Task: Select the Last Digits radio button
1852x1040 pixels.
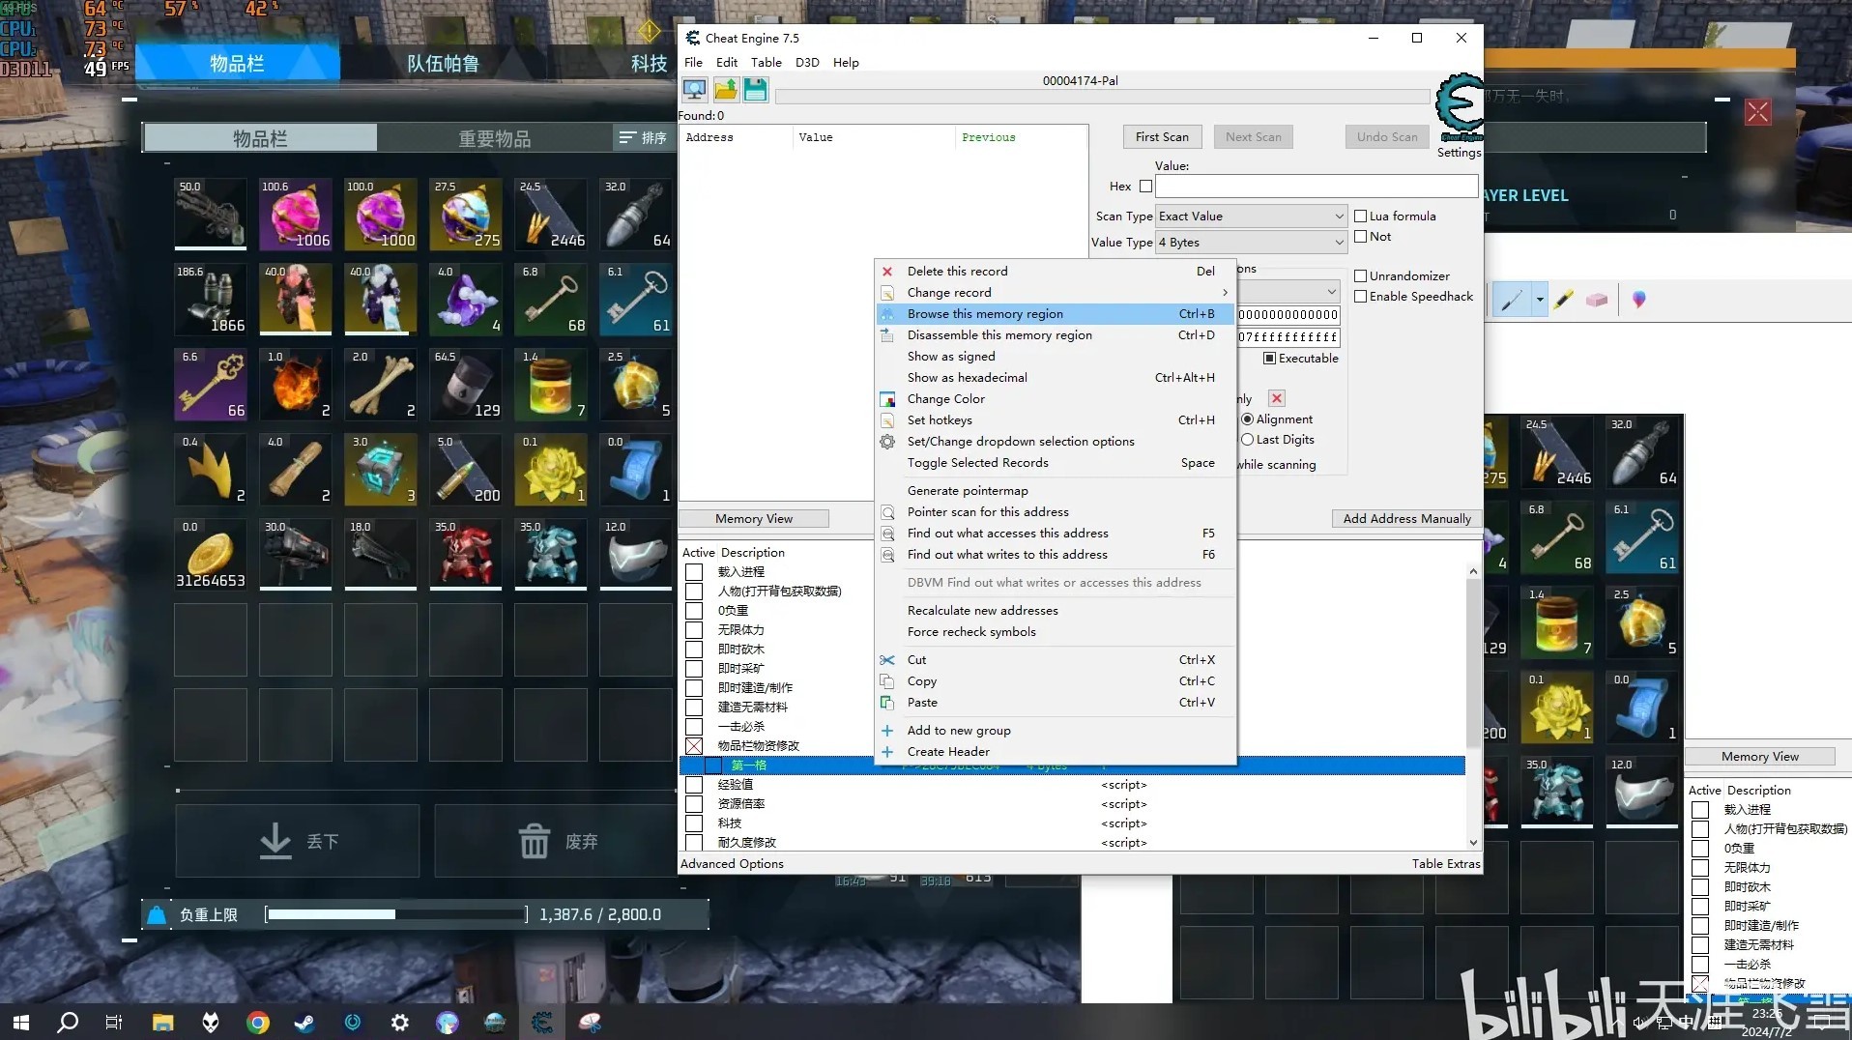Action: click(x=1247, y=440)
